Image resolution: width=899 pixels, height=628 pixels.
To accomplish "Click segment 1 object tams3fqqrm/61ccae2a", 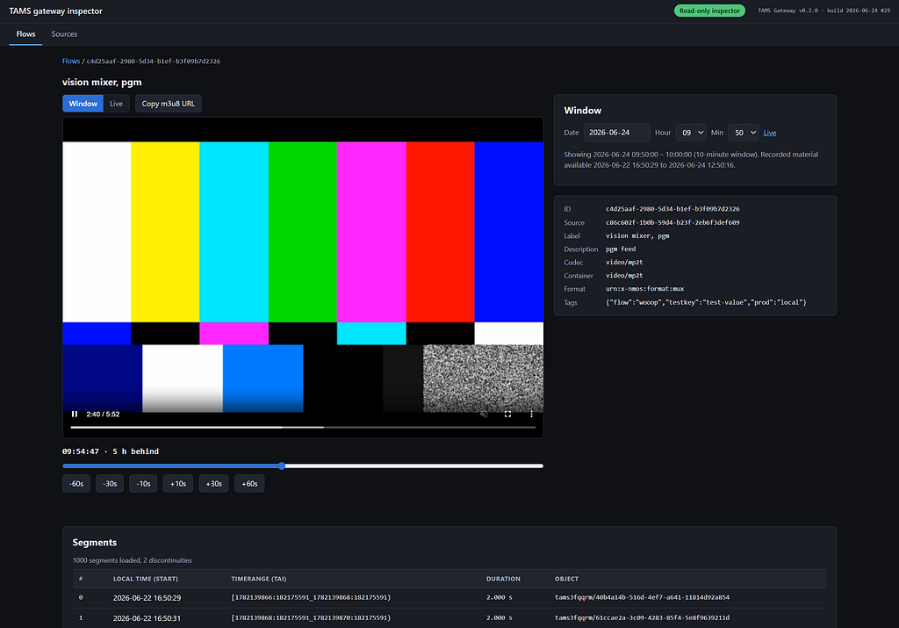I will point(642,618).
